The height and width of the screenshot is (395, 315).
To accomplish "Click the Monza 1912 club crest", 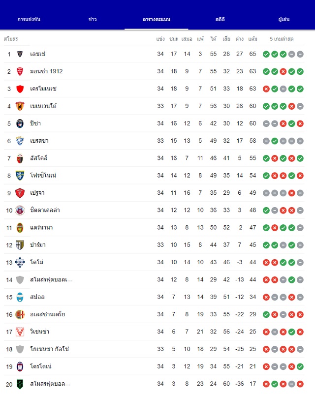I will [20, 71].
